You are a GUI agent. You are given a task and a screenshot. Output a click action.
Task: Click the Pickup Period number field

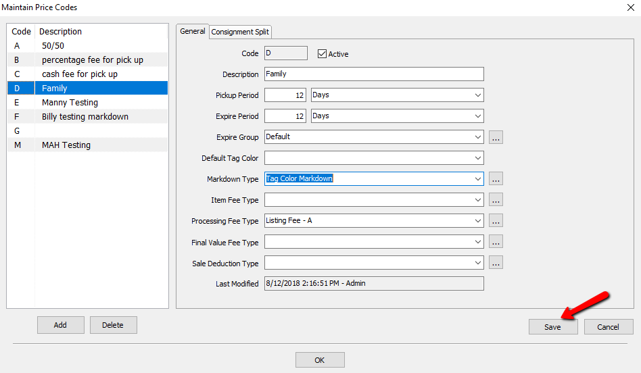[285, 95]
